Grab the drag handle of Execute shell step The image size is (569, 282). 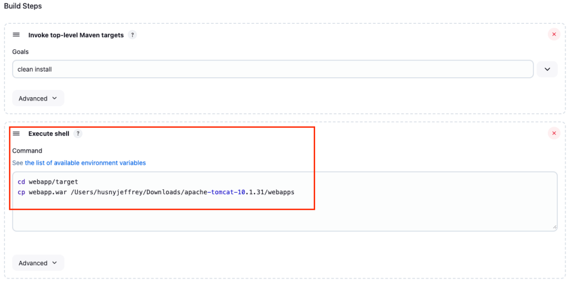click(16, 134)
